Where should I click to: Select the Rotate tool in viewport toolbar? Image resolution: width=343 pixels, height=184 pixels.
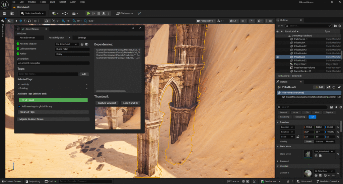click(x=25, y=21)
